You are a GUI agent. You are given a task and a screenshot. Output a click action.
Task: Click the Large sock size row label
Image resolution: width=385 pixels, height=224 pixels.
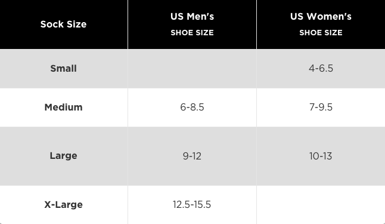point(63,156)
